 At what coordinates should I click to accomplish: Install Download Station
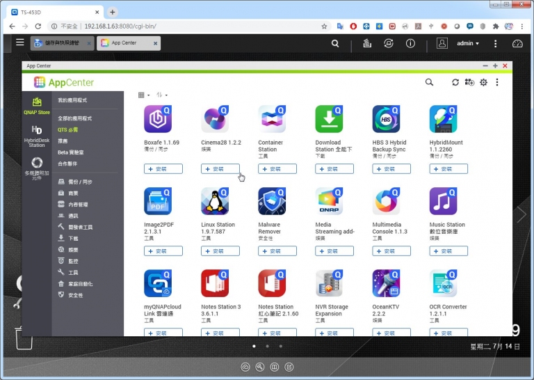(x=334, y=169)
